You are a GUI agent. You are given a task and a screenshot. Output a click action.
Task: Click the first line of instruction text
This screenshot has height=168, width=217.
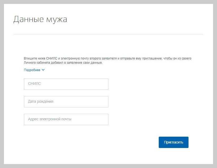coord(108,58)
